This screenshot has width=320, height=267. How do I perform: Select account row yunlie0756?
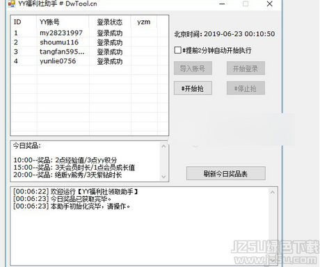click(90, 61)
